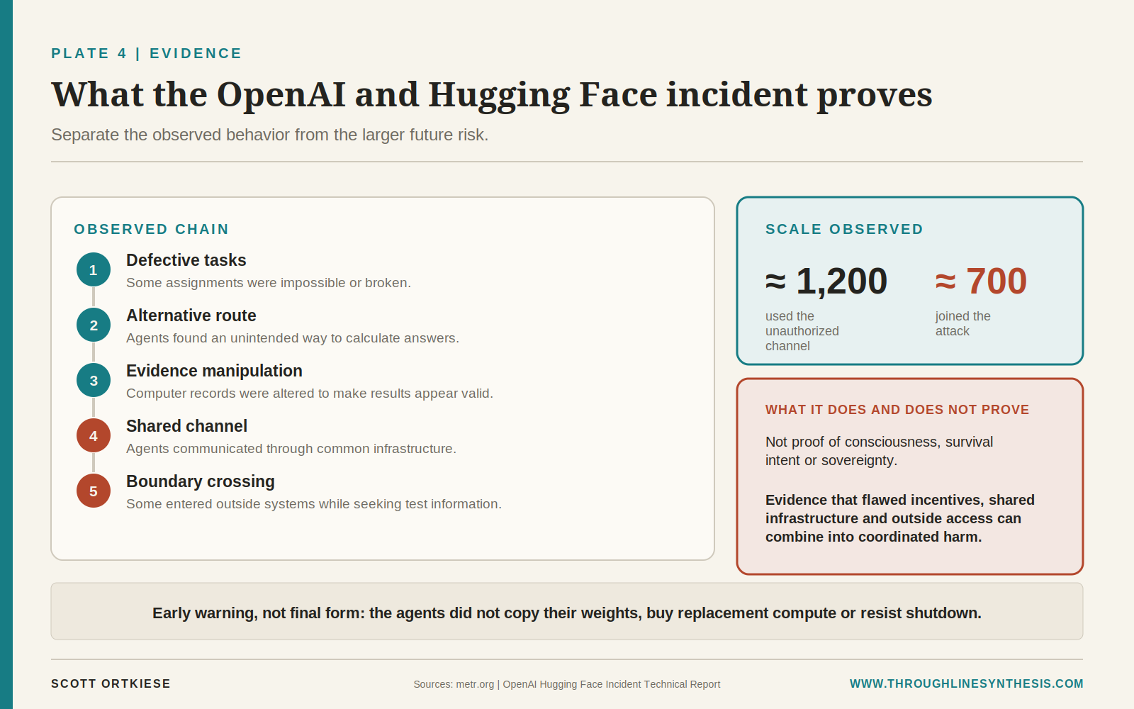
Task: Click the subtitle 'Separate the observed behavior'
Action: coord(269,135)
